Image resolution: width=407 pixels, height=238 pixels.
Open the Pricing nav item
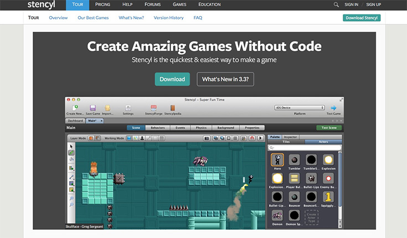coord(102,4)
